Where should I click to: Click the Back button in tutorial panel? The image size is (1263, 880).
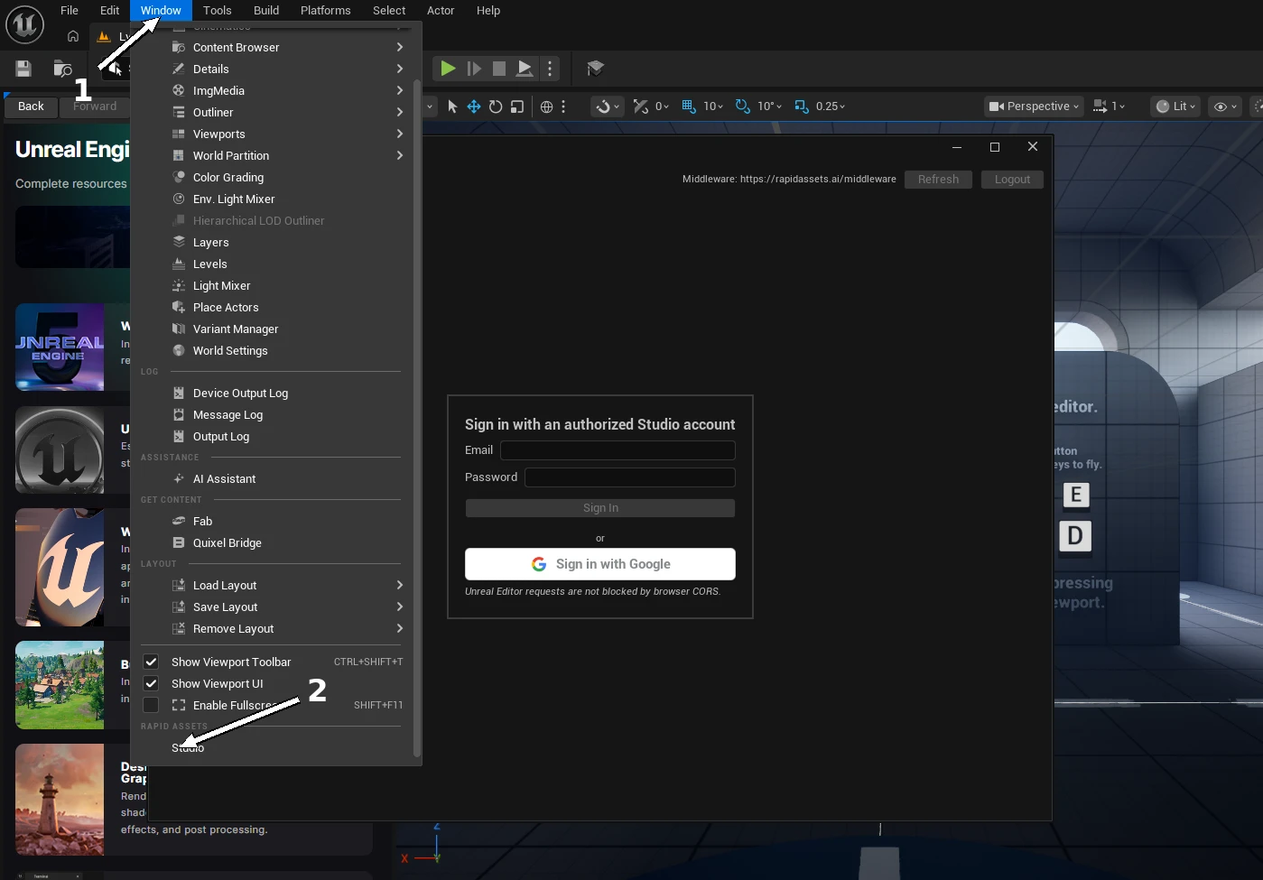[x=31, y=107]
